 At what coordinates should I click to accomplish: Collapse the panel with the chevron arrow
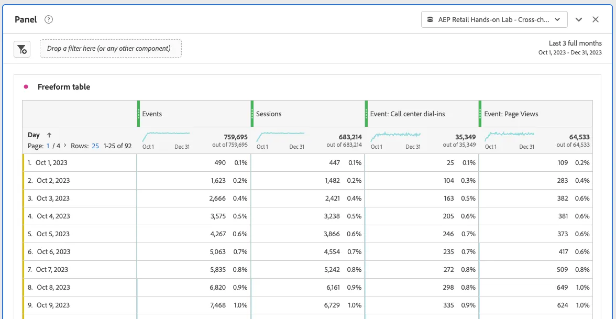(579, 20)
